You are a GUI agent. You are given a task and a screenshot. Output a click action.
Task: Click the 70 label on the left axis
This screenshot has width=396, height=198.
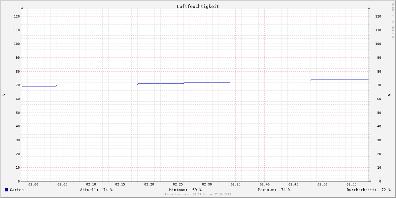click(x=18, y=85)
